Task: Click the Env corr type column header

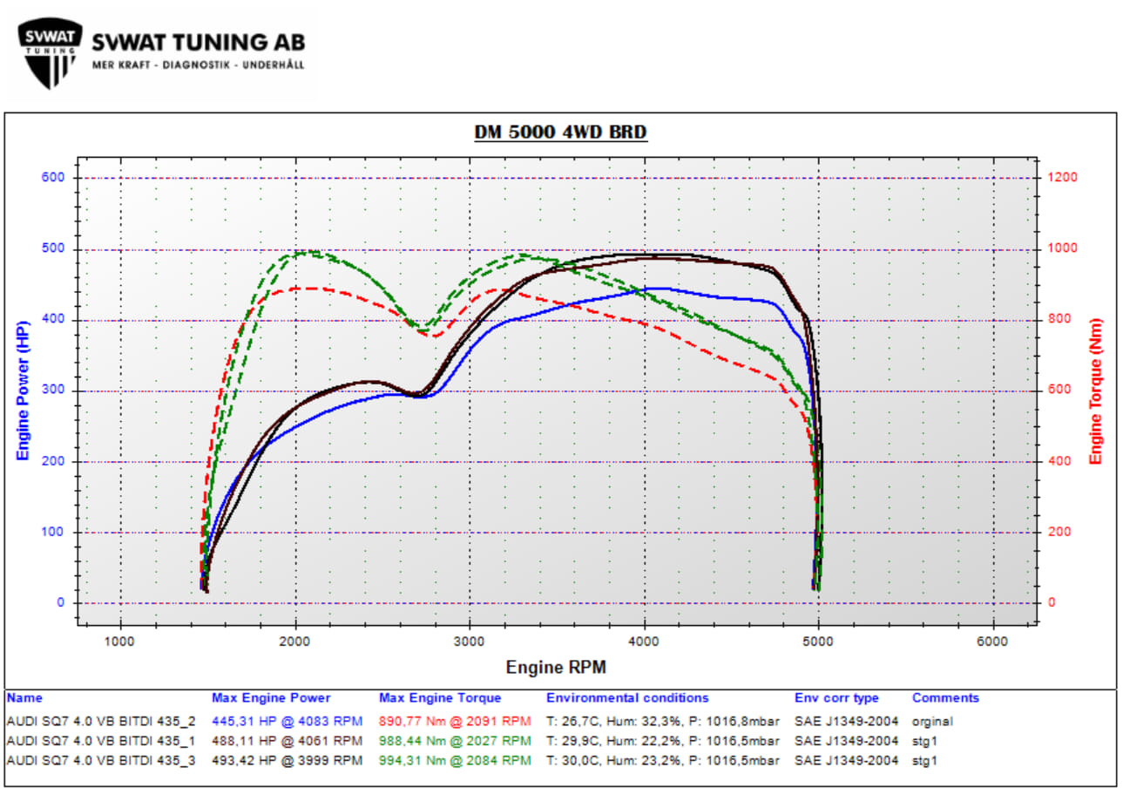Action: tap(836, 698)
